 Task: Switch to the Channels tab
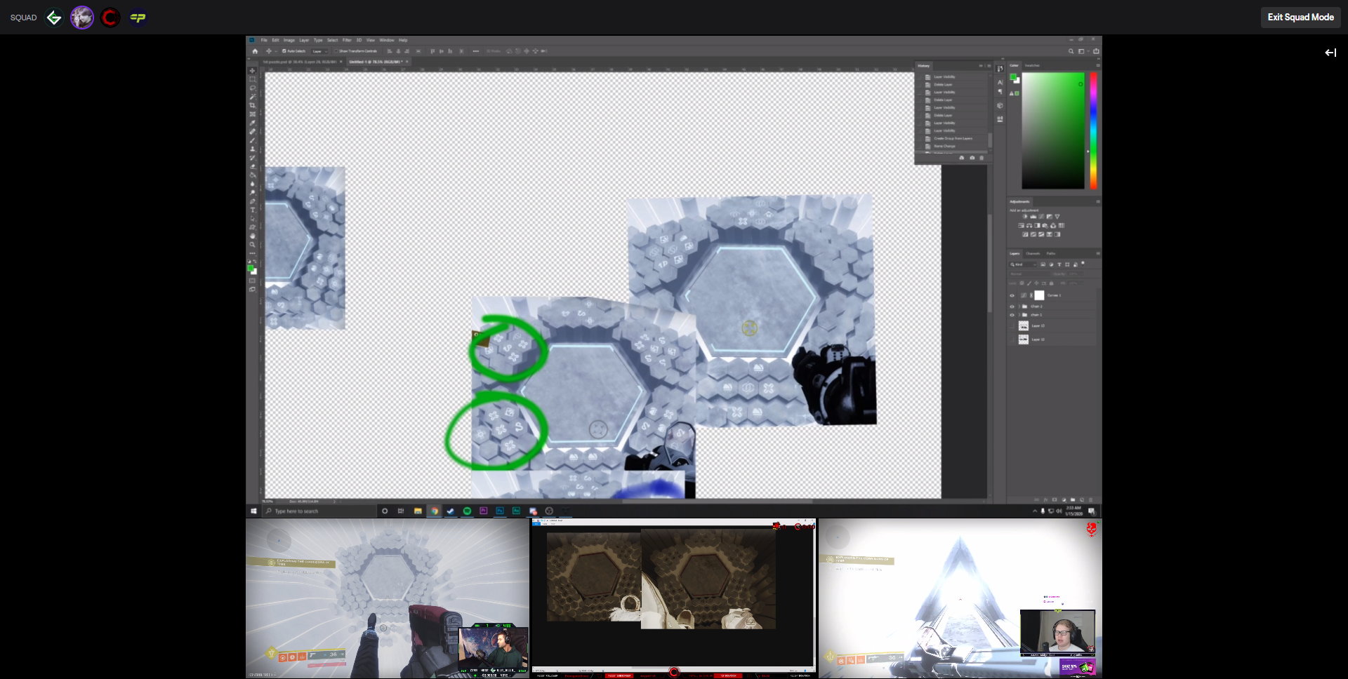(x=1033, y=253)
